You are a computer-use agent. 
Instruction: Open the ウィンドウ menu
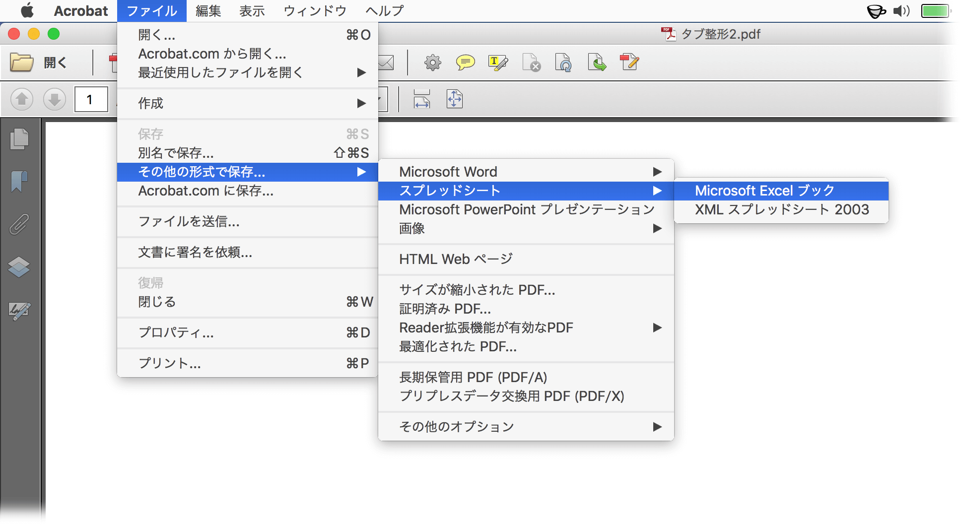[x=315, y=11]
